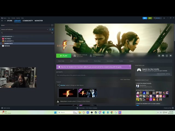Show game info icon
This screenshot has width=175, height=131.
coord(167,56)
